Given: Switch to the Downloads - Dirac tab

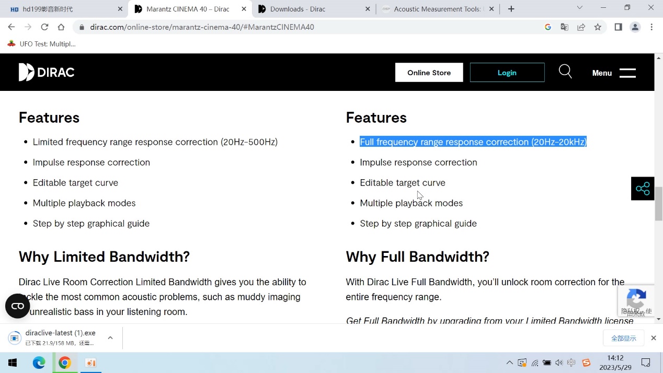Looking at the screenshot, I should [298, 9].
